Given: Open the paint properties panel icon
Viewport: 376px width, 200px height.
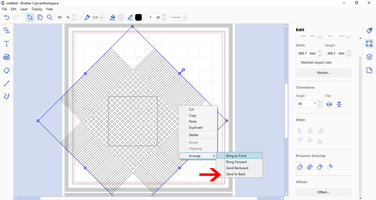Looking at the screenshot, I should pyautogui.click(x=369, y=31).
